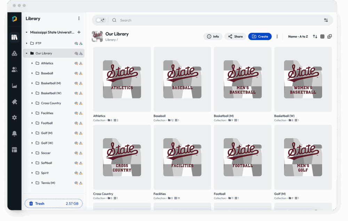This screenshot has width=348, height=221.
Task: Download the Spirit folder
Action: 81,173
